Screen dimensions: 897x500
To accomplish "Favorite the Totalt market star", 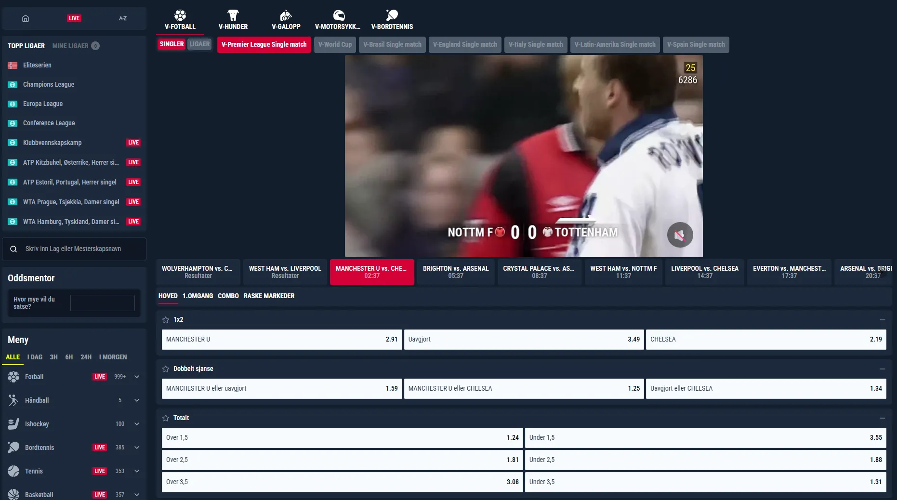I will (166, 418).
